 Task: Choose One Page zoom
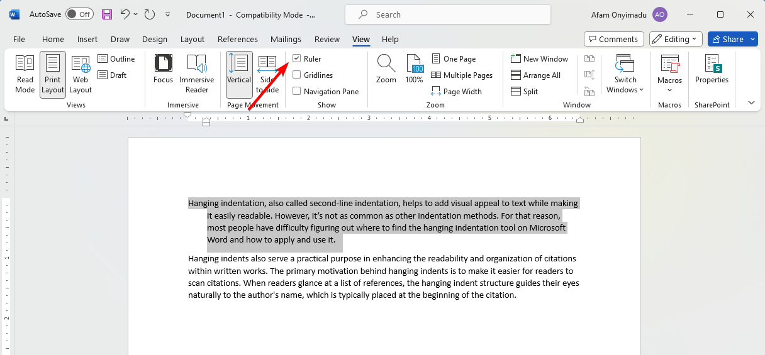coord(453,59)
